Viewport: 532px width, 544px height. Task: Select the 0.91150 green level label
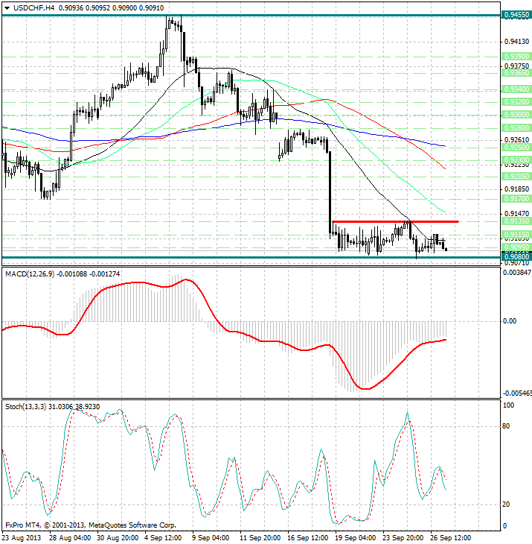pos(516,235)
